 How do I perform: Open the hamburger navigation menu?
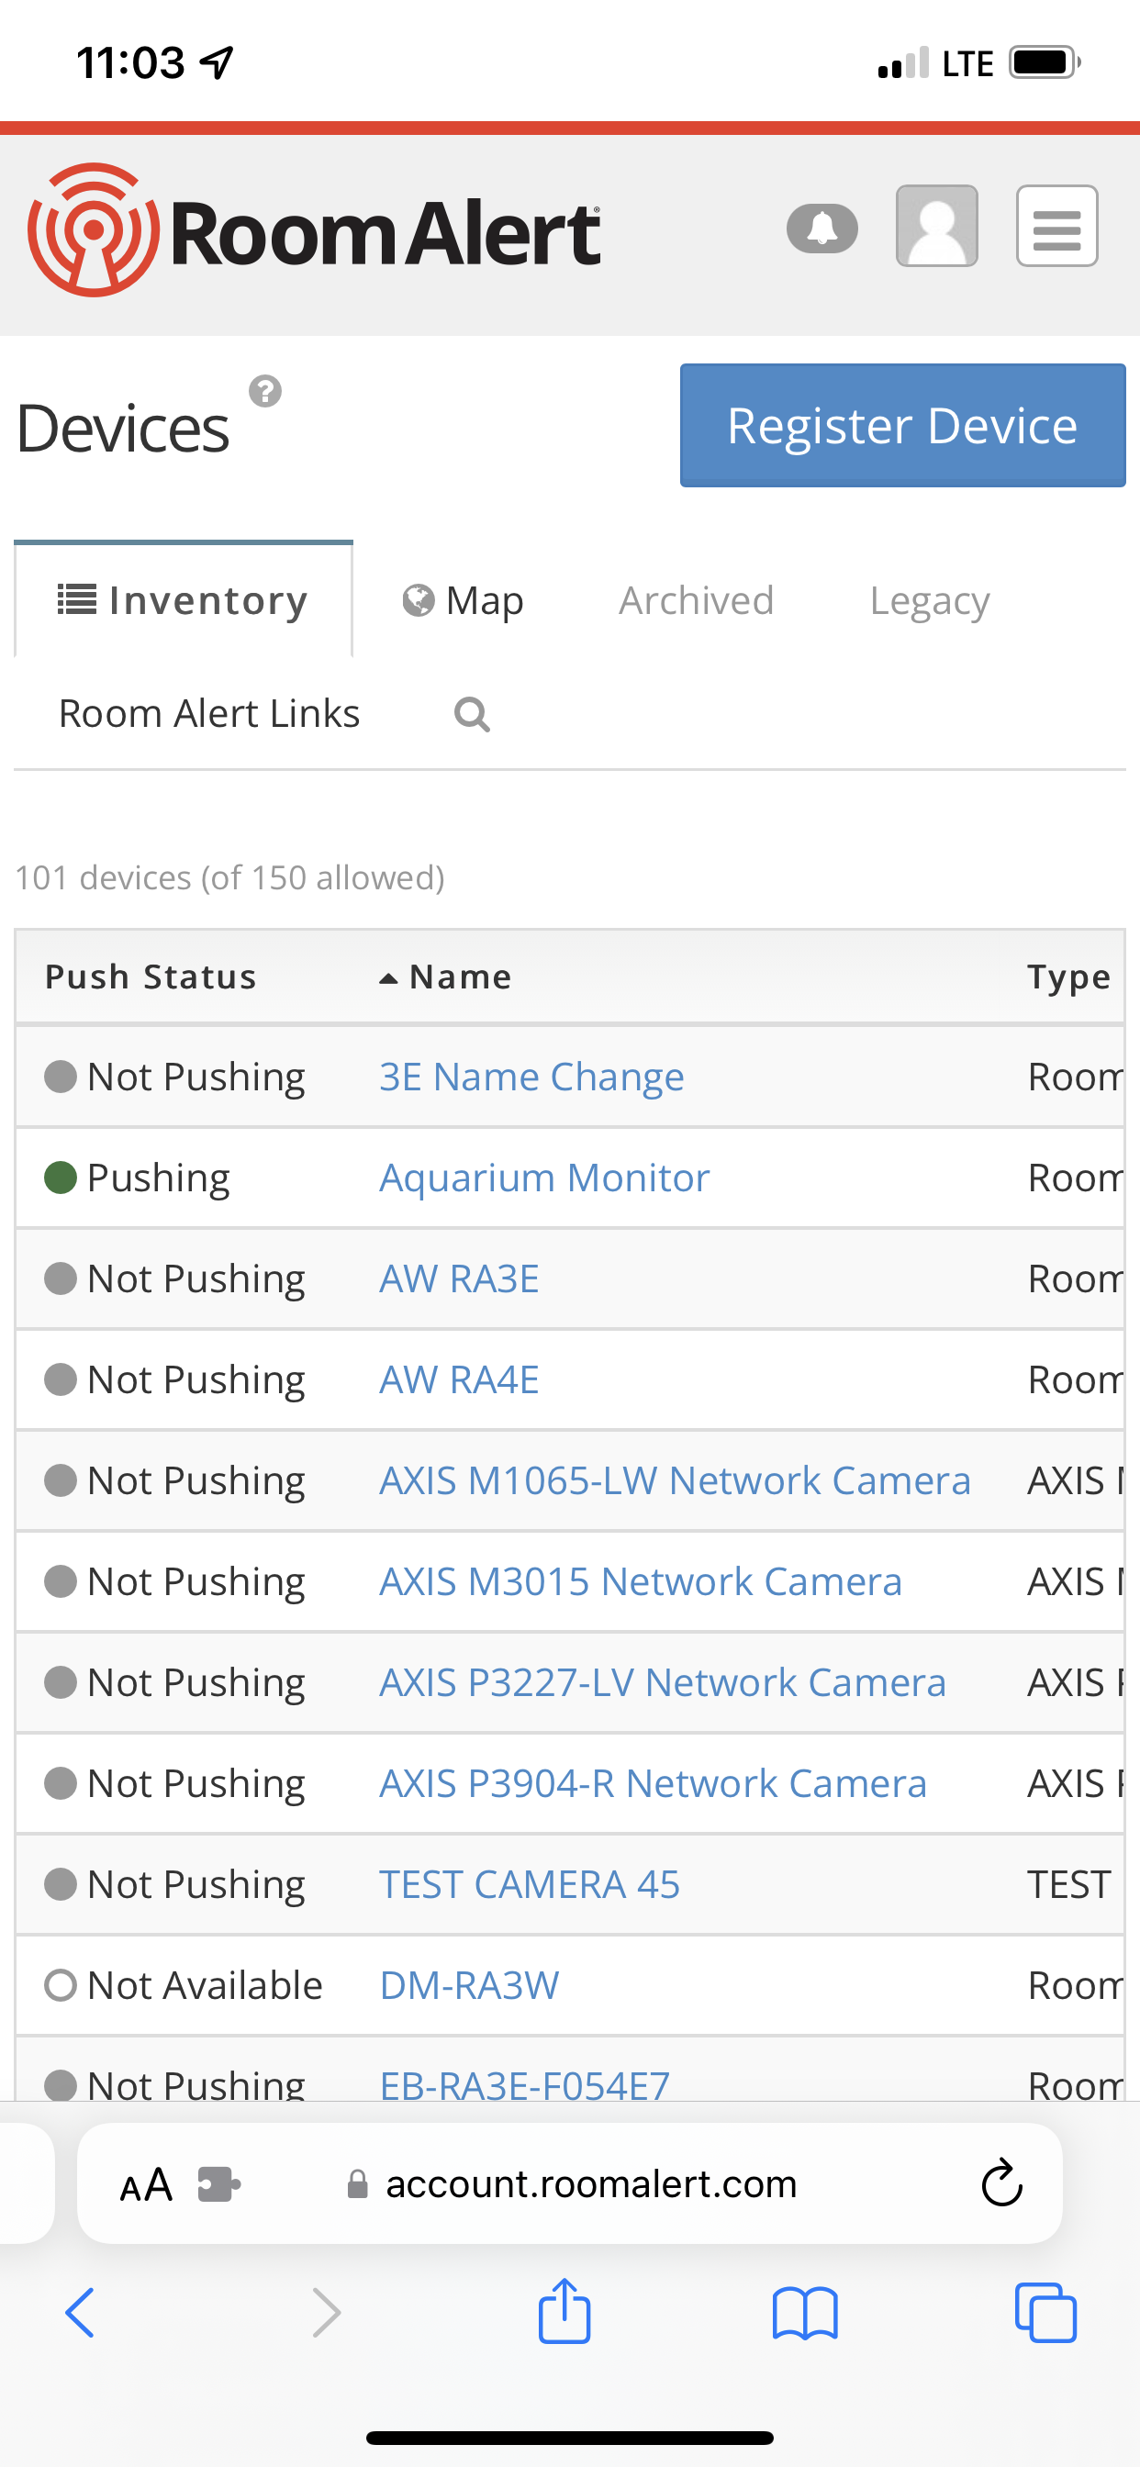coord(1056,226)
